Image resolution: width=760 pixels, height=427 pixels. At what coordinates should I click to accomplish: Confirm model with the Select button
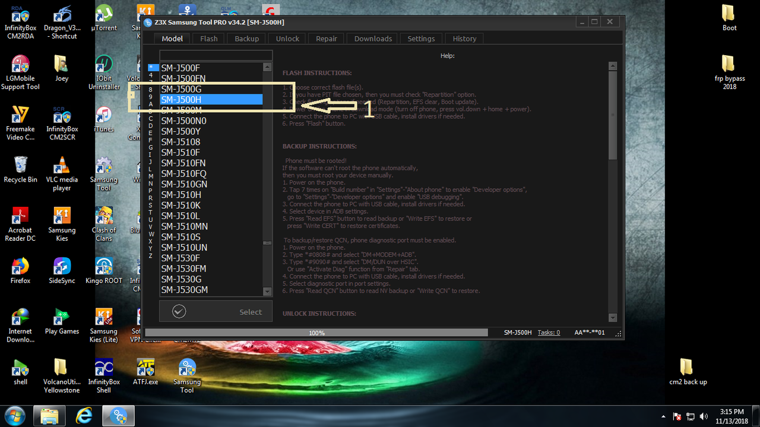216,311
